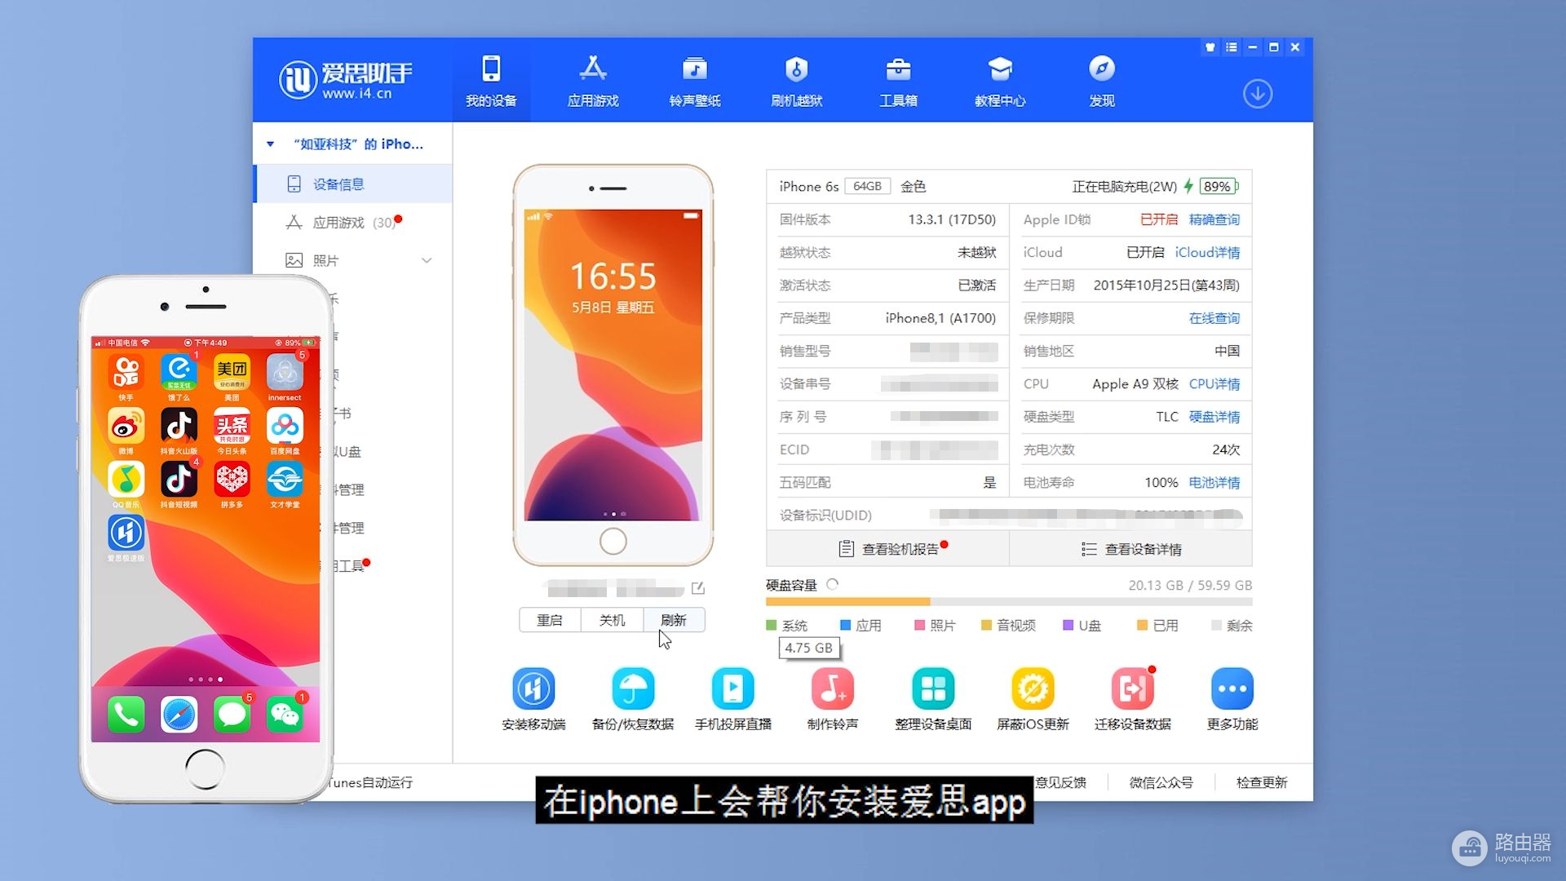The width and height of the screenshot is (1566, 881).
Task: Open the 发现 tab
Action: (x=1102, y=81)
